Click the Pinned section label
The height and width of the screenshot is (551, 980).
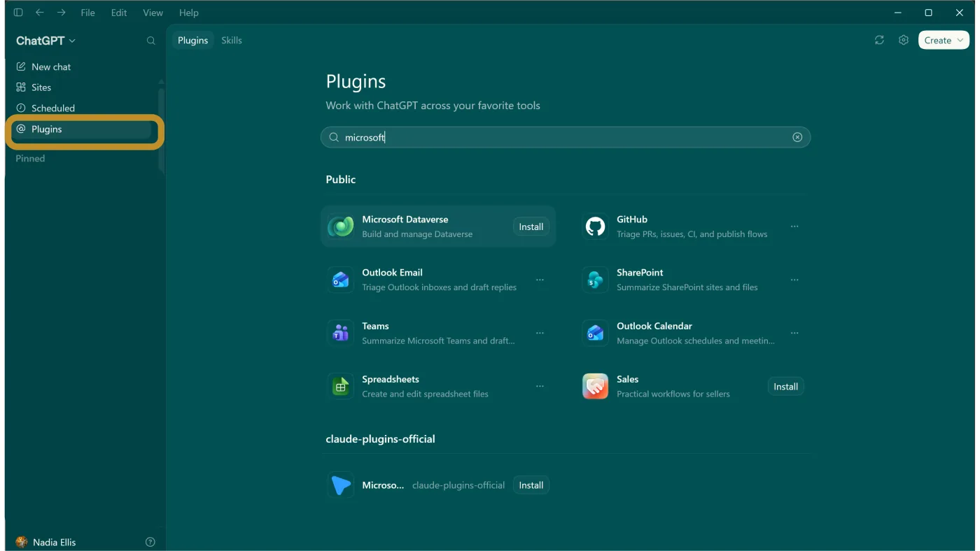point(30,159)
